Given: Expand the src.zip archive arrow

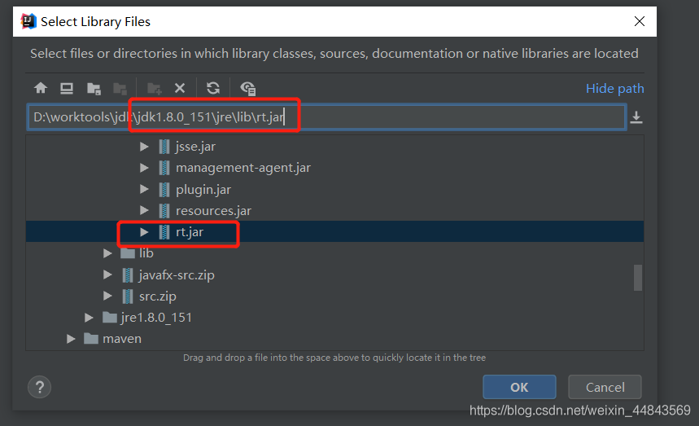Looking at the screenshot, I should pyautogui.click(x=108, y=296).
